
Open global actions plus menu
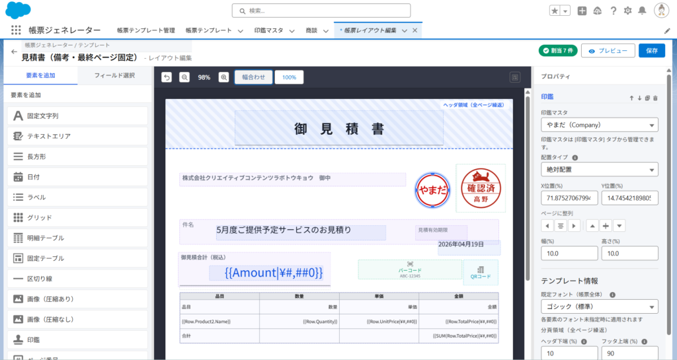582,11
